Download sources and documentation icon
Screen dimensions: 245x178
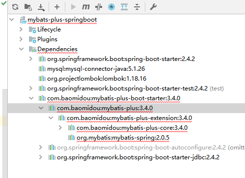click(41, 7)
